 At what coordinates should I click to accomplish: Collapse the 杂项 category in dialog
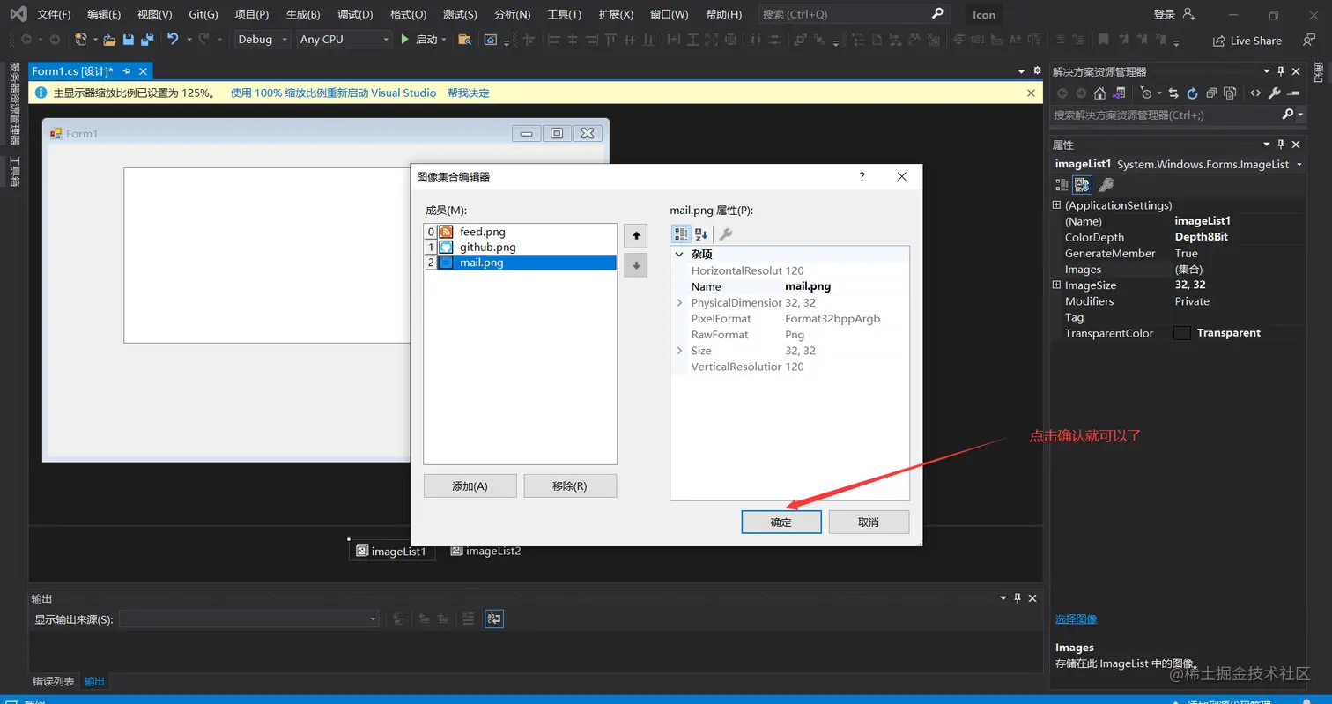[679, 255]
